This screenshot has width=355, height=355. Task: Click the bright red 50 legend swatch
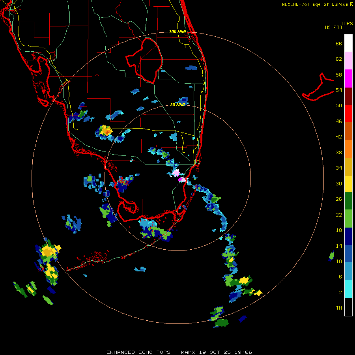348,114
